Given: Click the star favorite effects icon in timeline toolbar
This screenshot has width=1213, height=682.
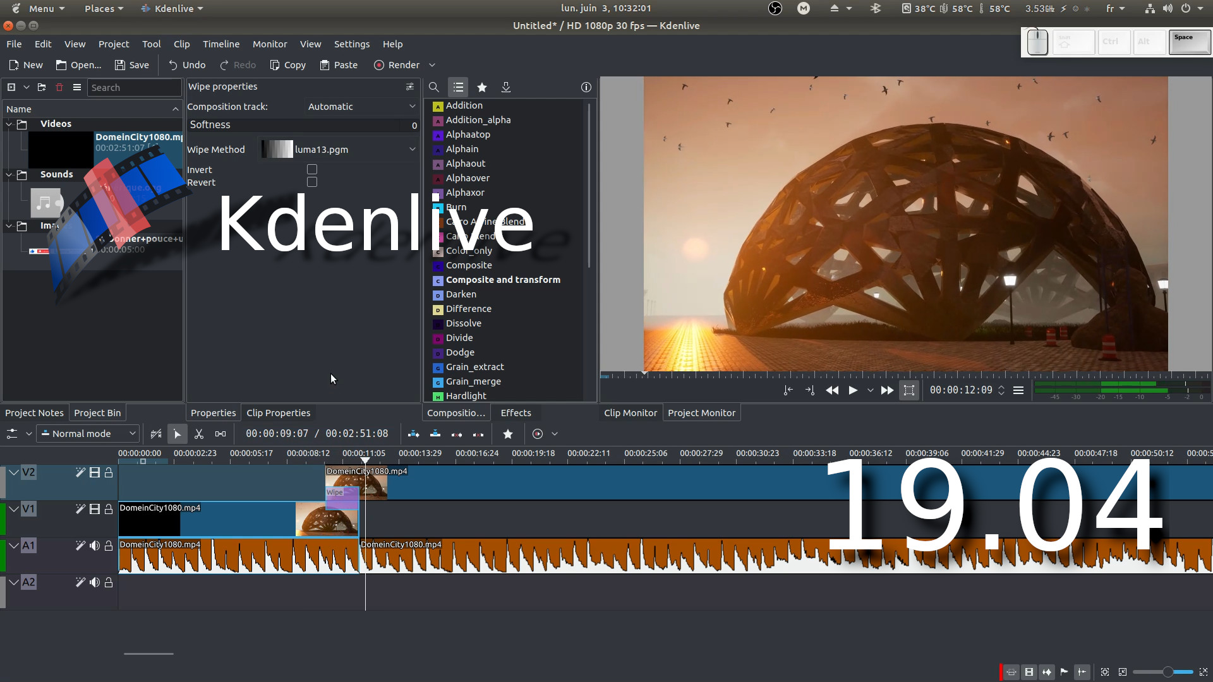Looking at the screenshot, I should tap(508, 434).
